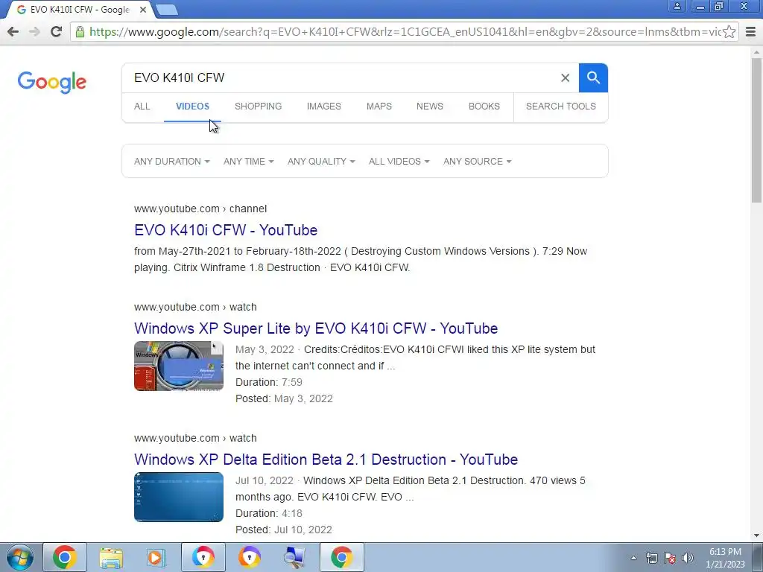Open the Windows Start menu
The image size is (763, 572).
pyautogui.click(x=19, y=557)
